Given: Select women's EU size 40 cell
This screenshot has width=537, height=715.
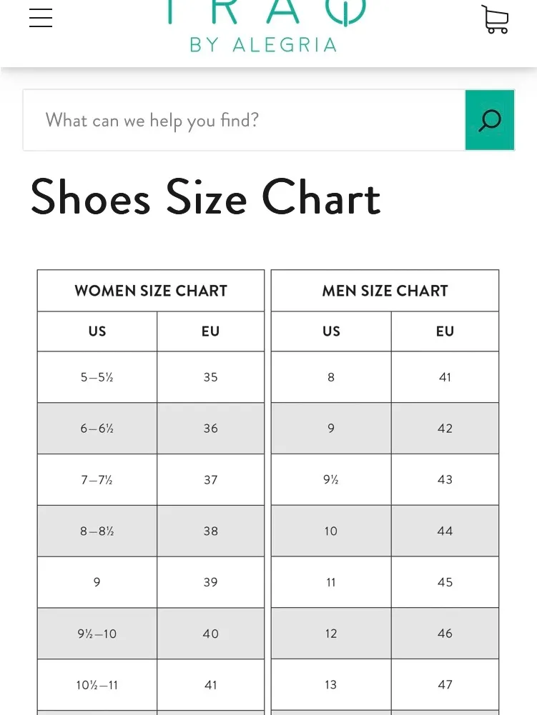Looking at the screenshot, I should (210, 634).
